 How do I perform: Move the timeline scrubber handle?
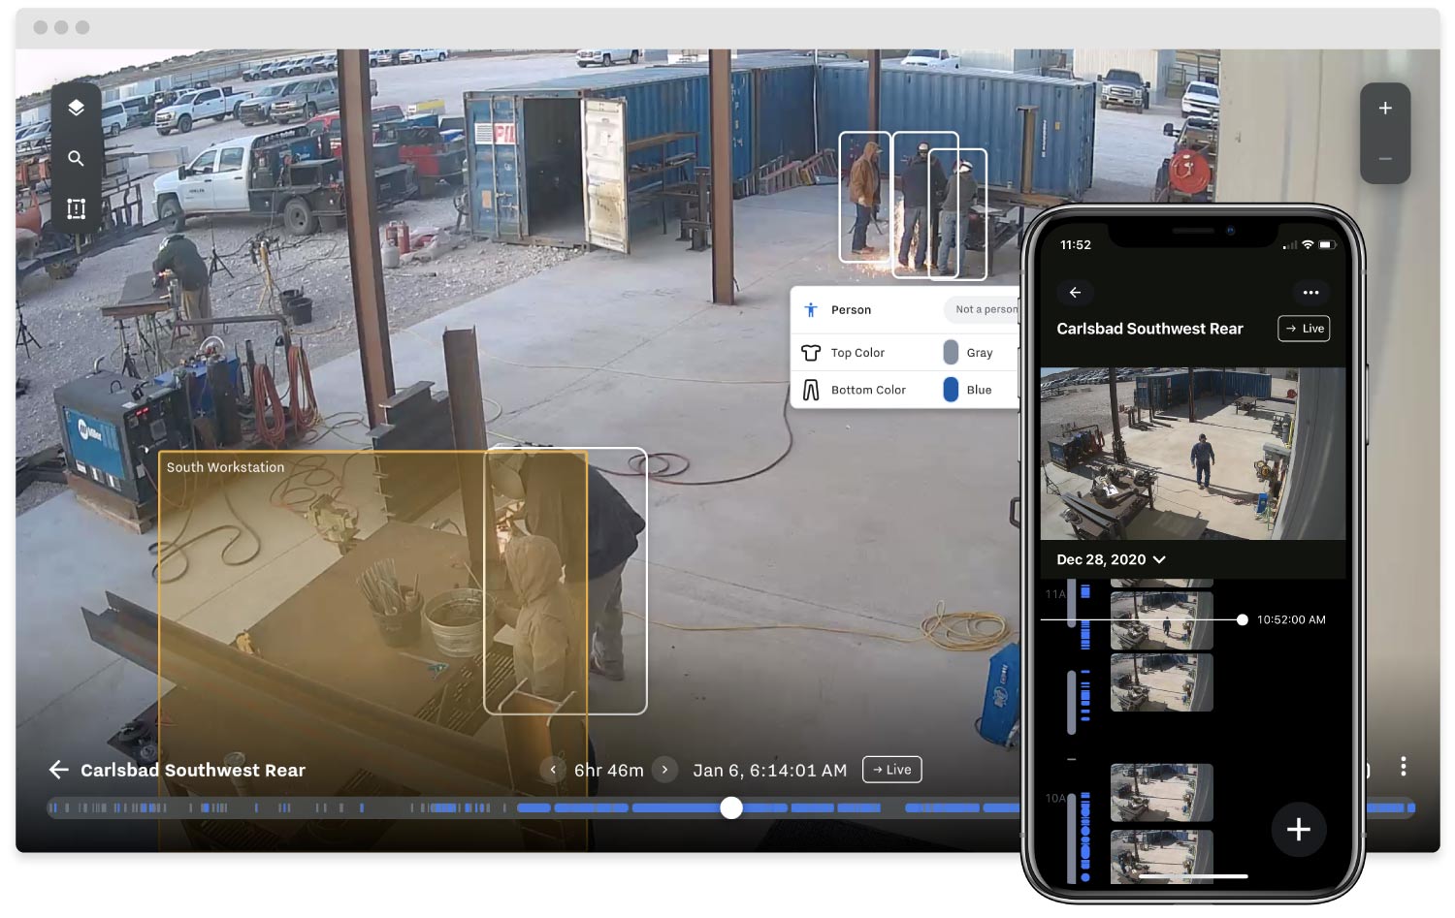(x=731, y=807)
